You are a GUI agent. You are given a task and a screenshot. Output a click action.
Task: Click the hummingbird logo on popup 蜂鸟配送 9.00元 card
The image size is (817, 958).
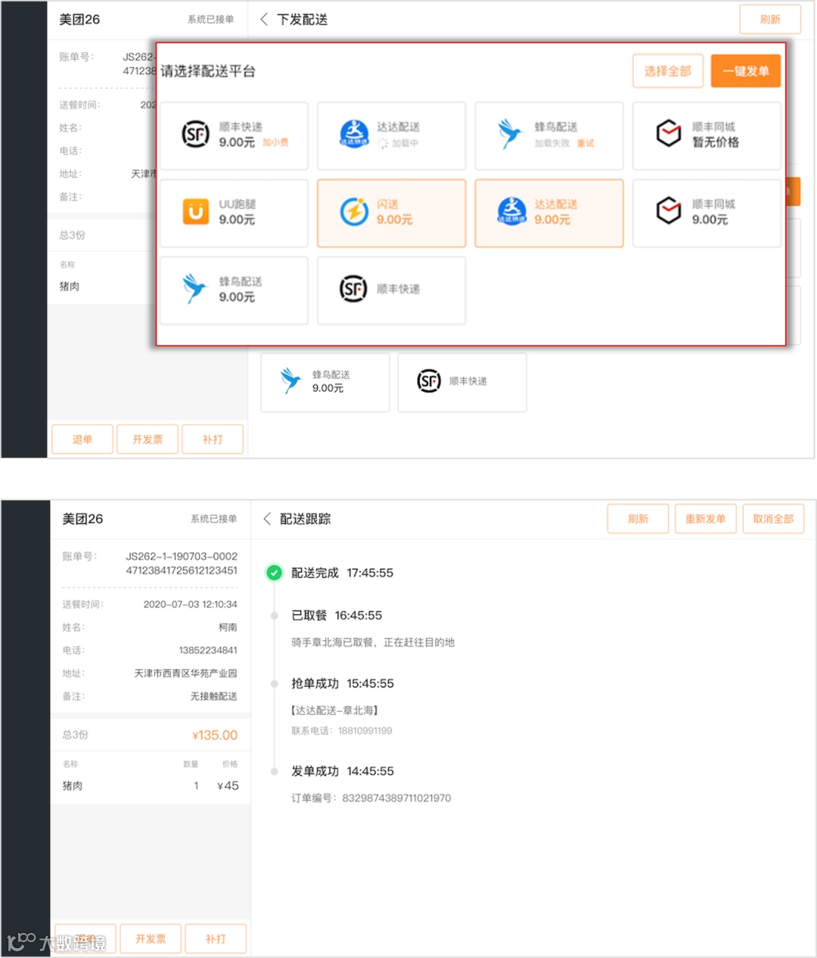click(x=194, y=289)
